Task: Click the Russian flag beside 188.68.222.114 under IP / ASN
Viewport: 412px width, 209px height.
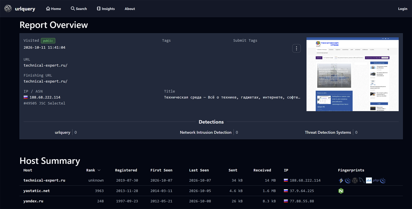Action: (x=26, y=97)
